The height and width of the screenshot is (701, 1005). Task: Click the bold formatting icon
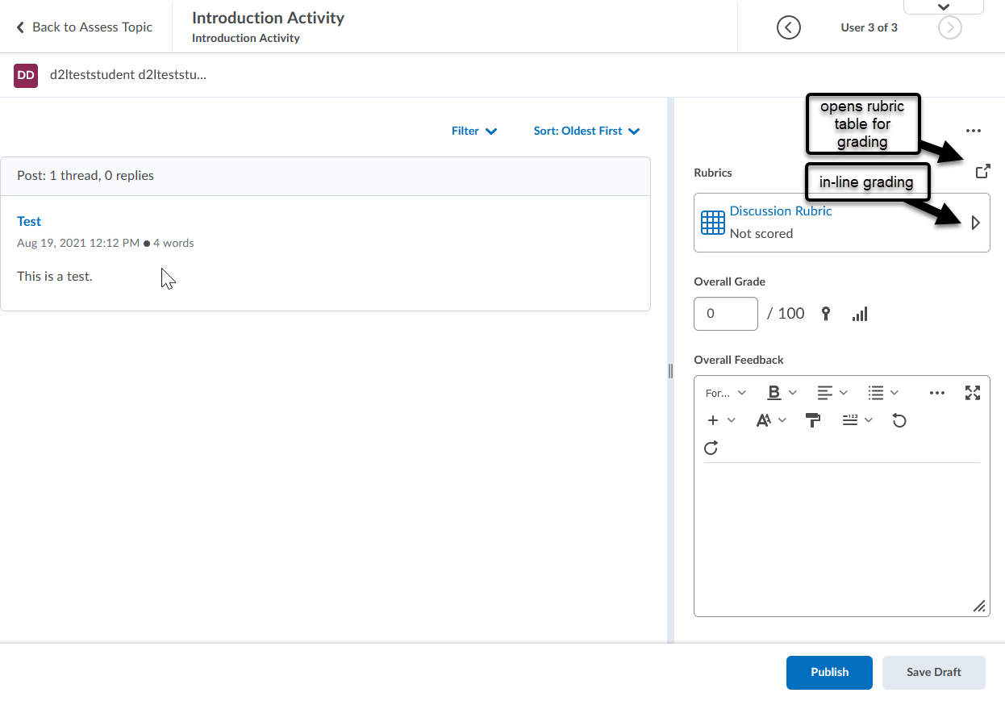point(774,393)
